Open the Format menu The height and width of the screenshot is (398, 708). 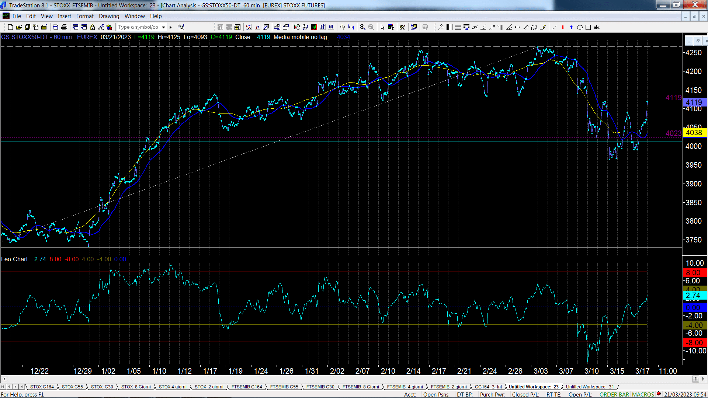[85, 16]
